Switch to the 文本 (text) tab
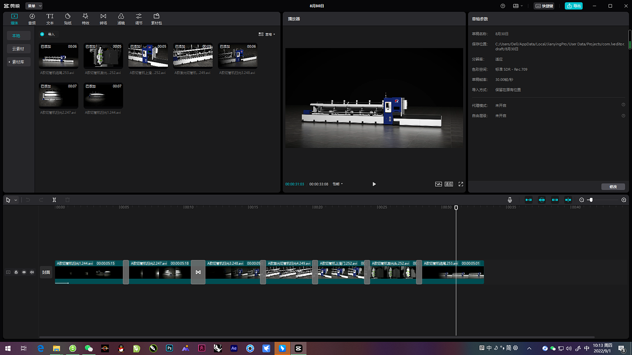 click(50, 19)
